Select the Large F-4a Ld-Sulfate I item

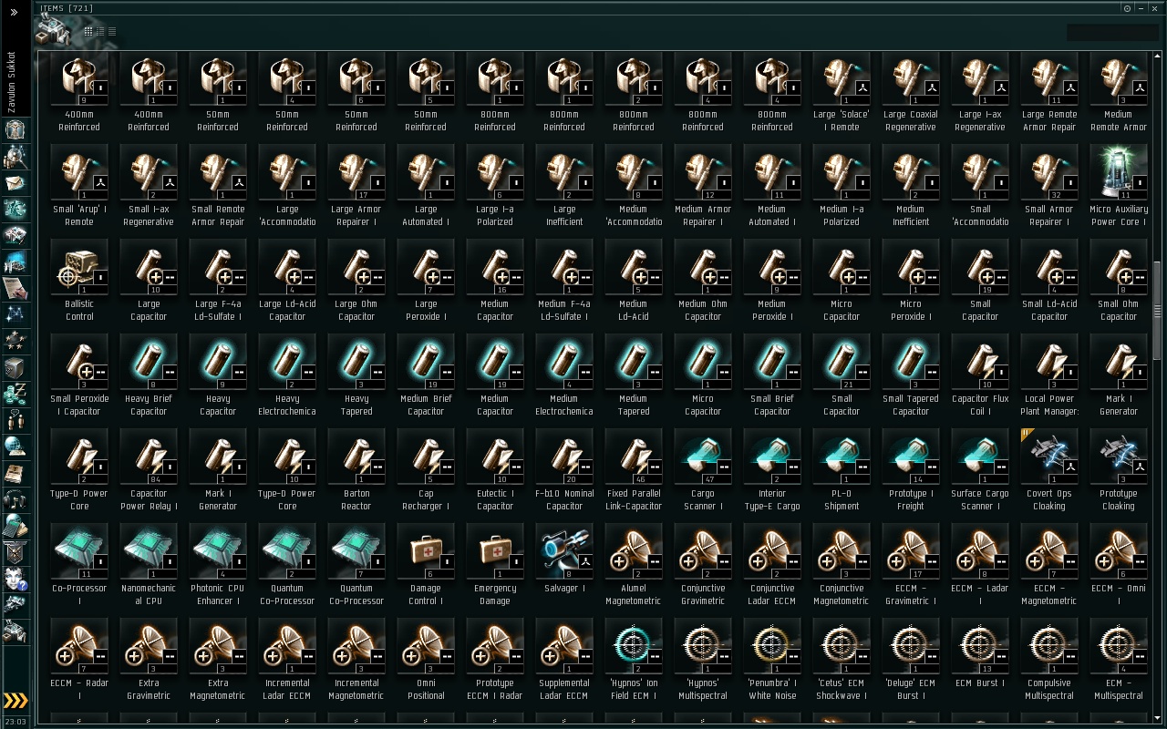click(x=218, y=282)
